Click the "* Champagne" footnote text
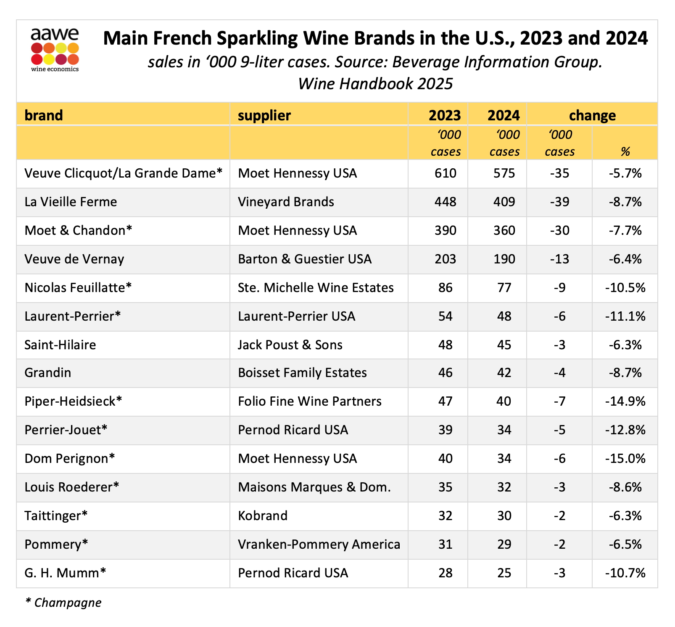 point(63,603)
